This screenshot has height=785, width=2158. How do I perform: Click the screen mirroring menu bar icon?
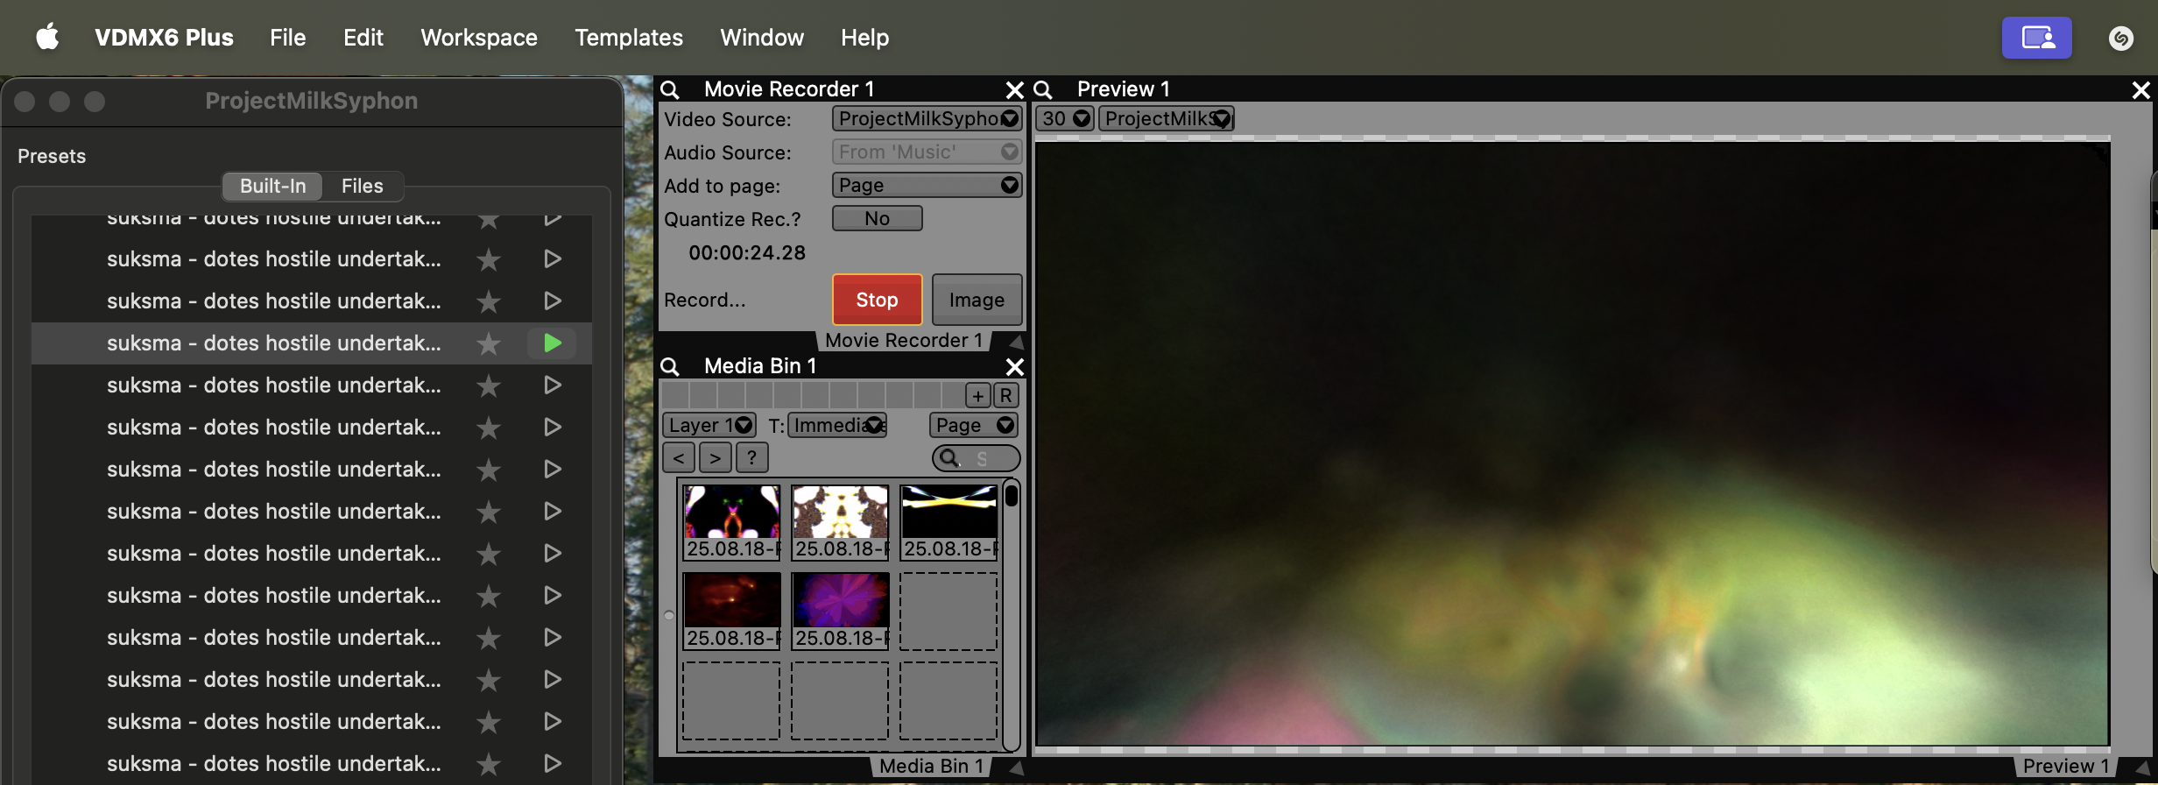click(2037, 38)
